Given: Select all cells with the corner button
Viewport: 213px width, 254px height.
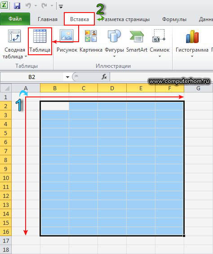Looking at the screenshot, I should point(6,88).
